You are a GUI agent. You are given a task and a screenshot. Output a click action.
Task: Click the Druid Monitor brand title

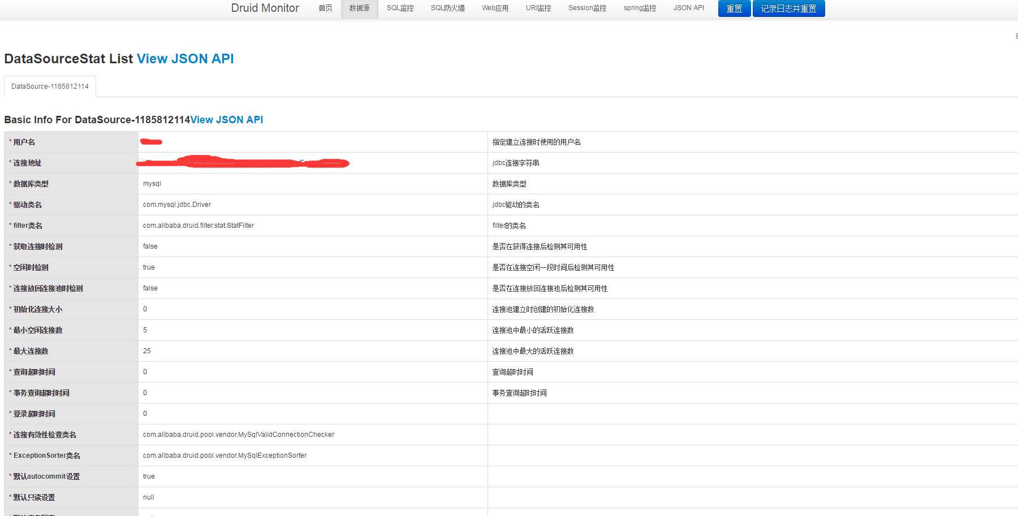click(265, 8)
